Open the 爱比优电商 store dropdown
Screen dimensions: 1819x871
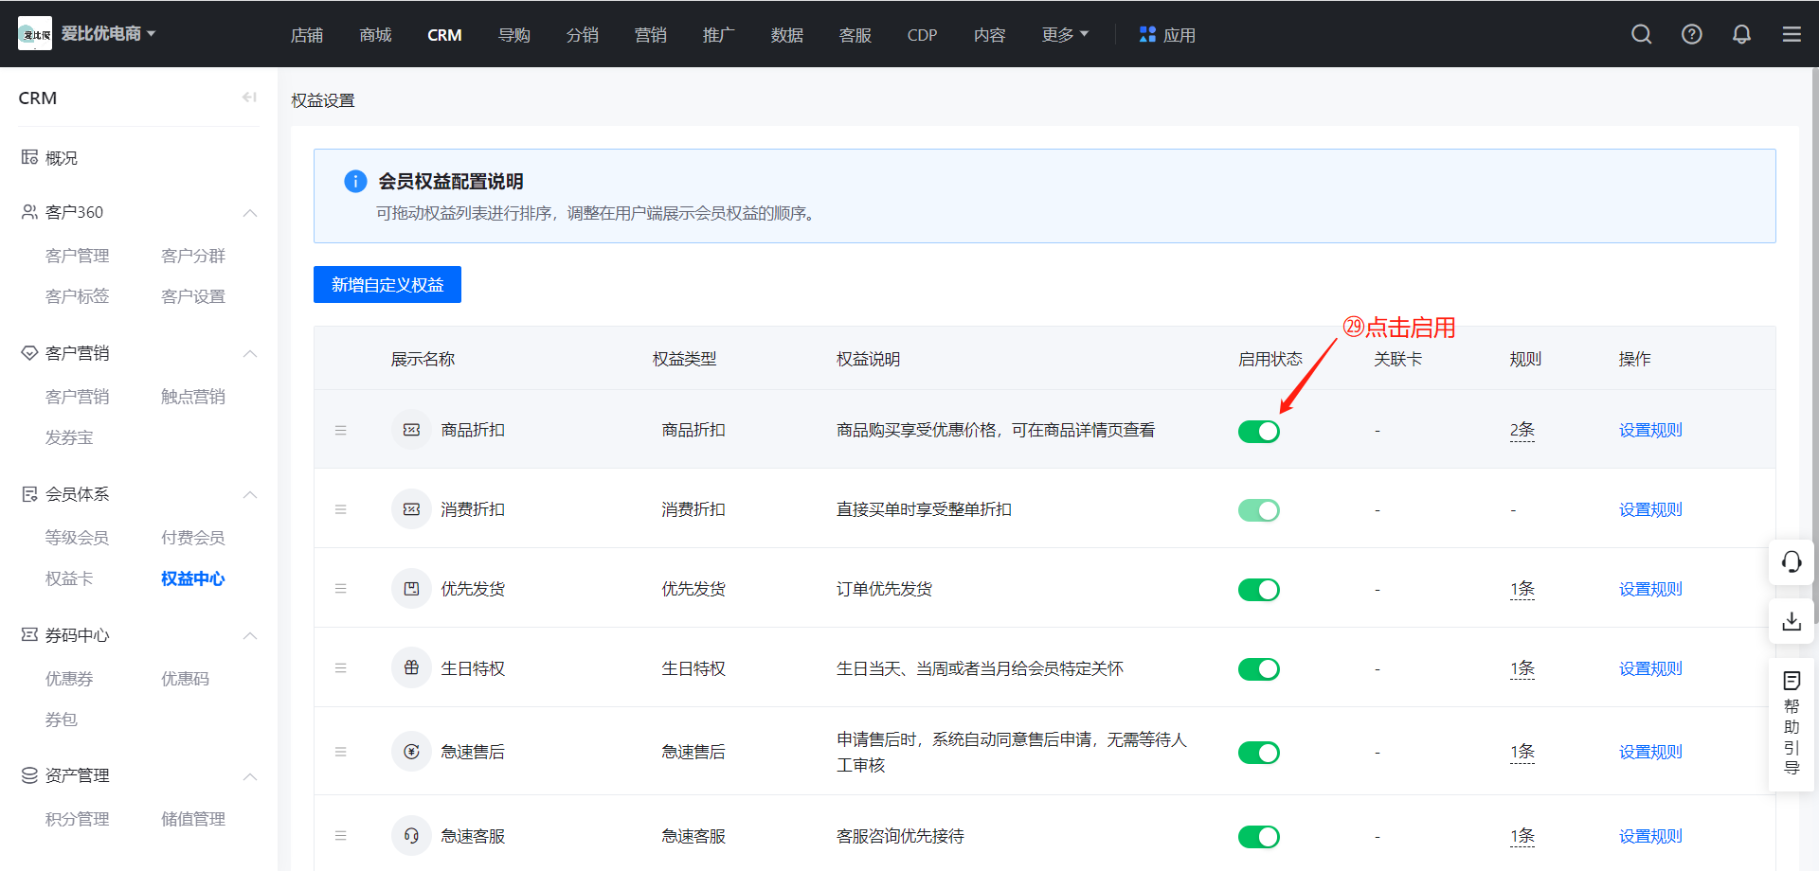pos(108,34)
